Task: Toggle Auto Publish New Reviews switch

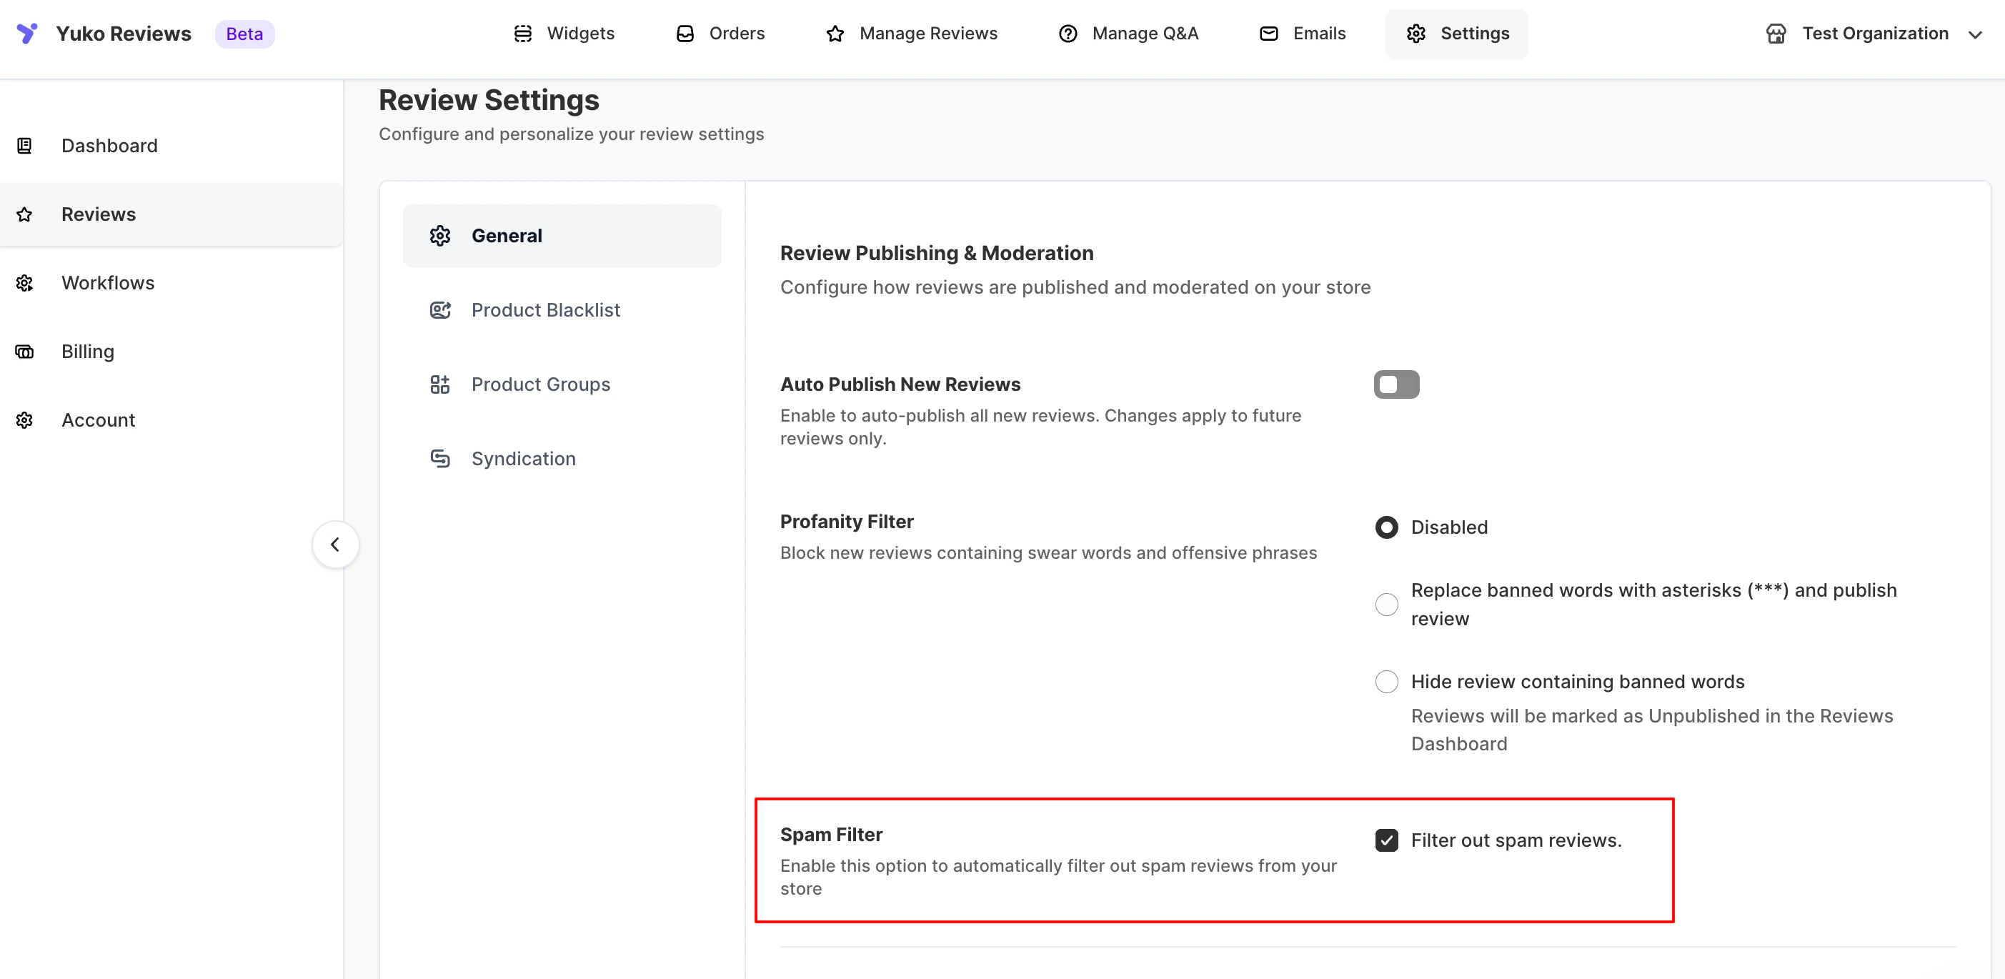Action: tap(1396, 384)
